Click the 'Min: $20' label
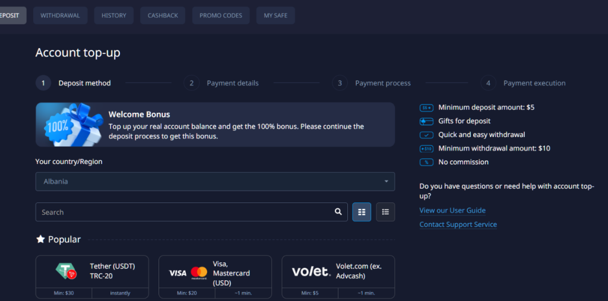Image resolution: width=608 pixels, height=301 pixels. (187, 293)
